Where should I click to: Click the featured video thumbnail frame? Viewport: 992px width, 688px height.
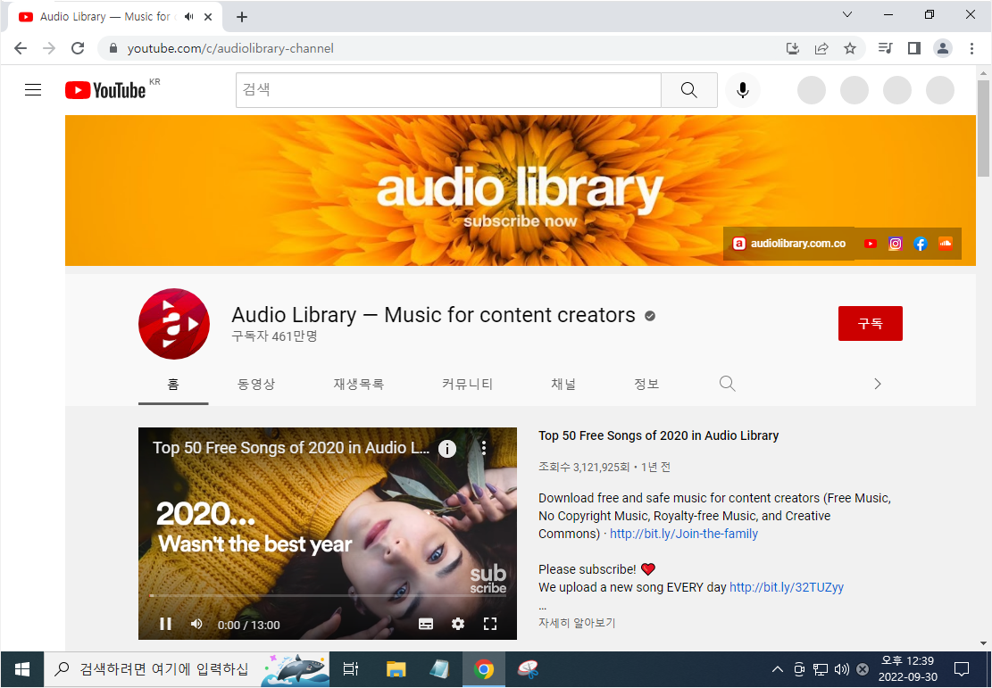(x=328, y=533)
